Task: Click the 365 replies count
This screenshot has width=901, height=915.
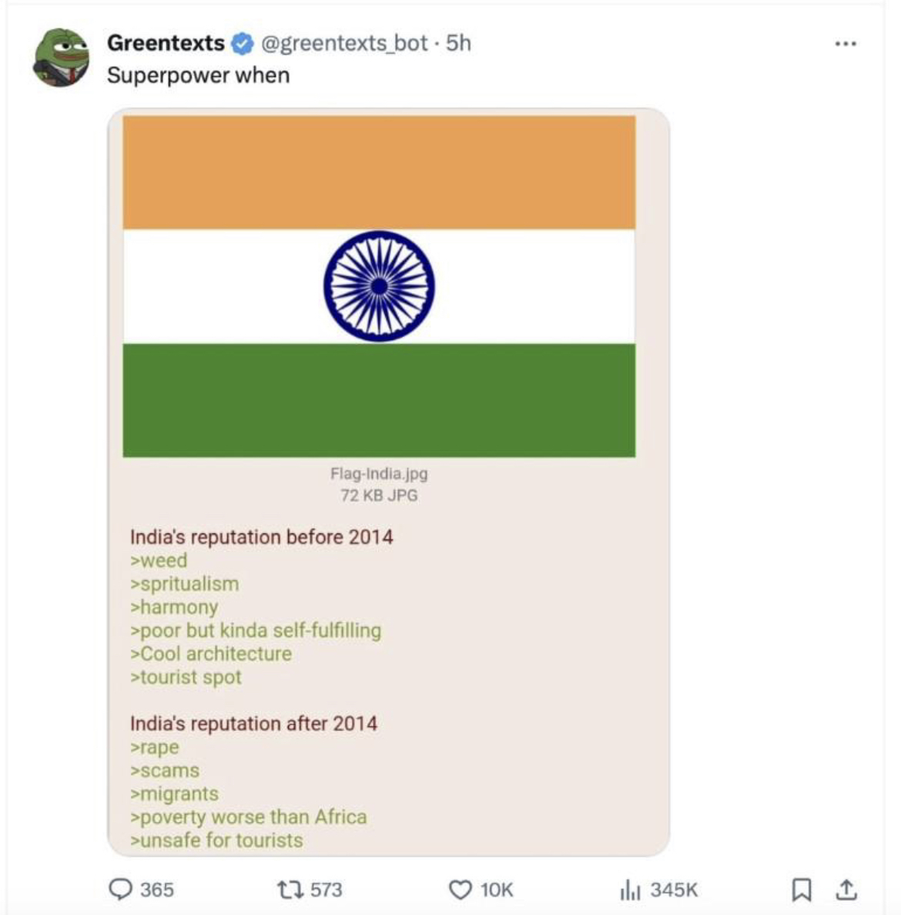Action: coord(156,890)
